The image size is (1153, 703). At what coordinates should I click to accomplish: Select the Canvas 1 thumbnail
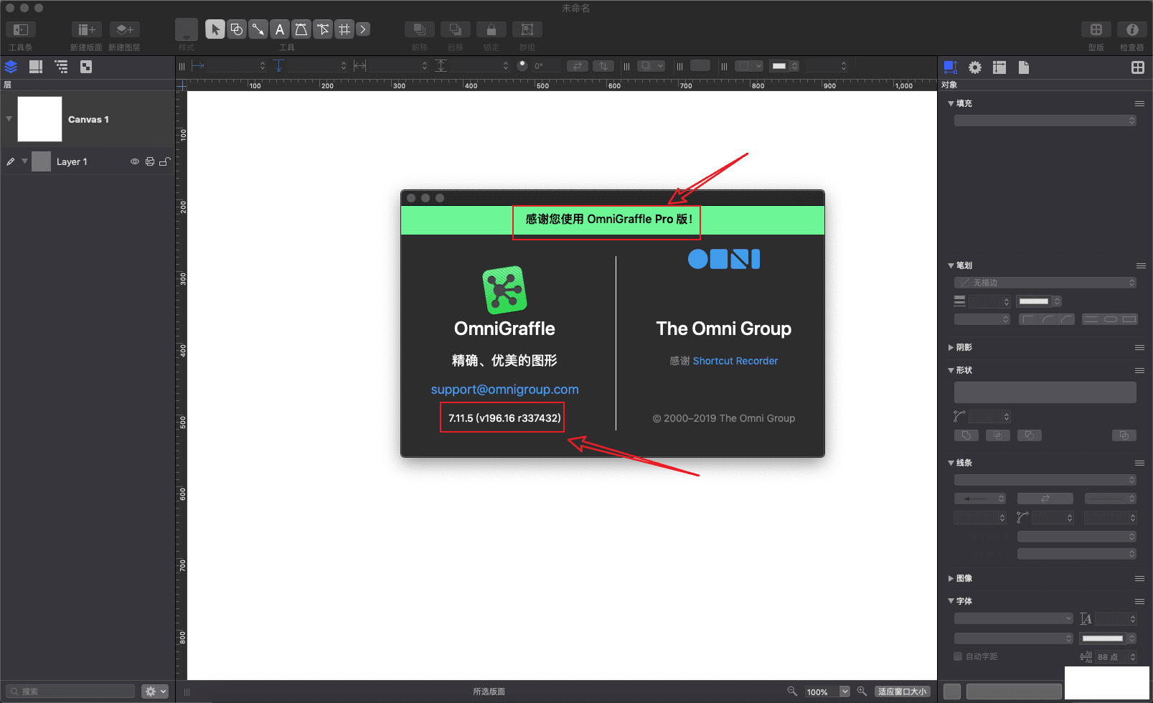tap(39, 119)
